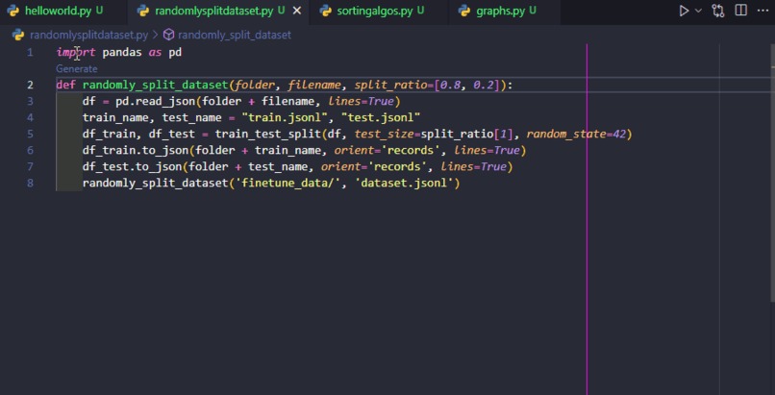Click the randomly_split_dataset function breadcrumb

click(235, 35)
